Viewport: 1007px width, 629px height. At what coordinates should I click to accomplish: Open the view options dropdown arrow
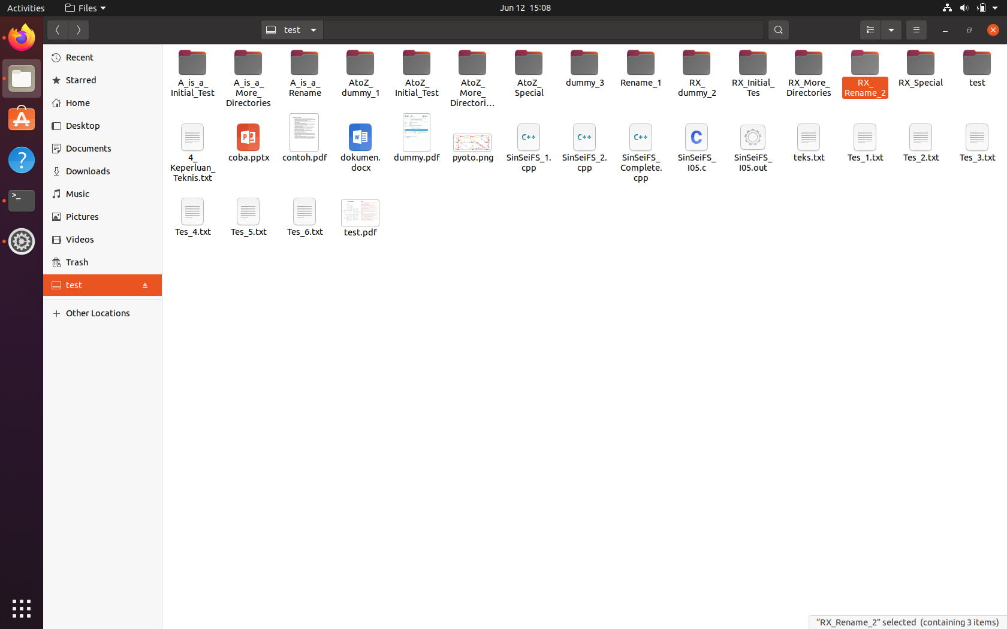pyautogui.click(x=891, y=30)
